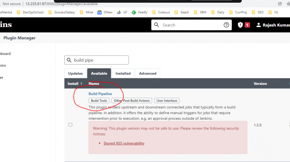Open the CurrProj bookmark folder
290x162 pixels.
click(x=238, y=13)
